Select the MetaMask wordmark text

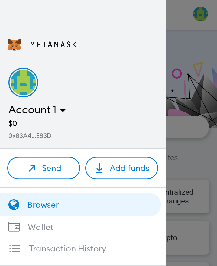coord(53,44)
